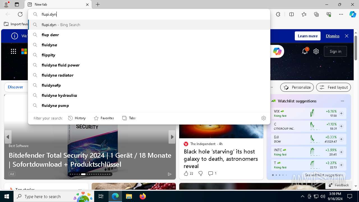
Task: Filter search by Favorites
Action: pyautogui.click(x=104, y=118)
